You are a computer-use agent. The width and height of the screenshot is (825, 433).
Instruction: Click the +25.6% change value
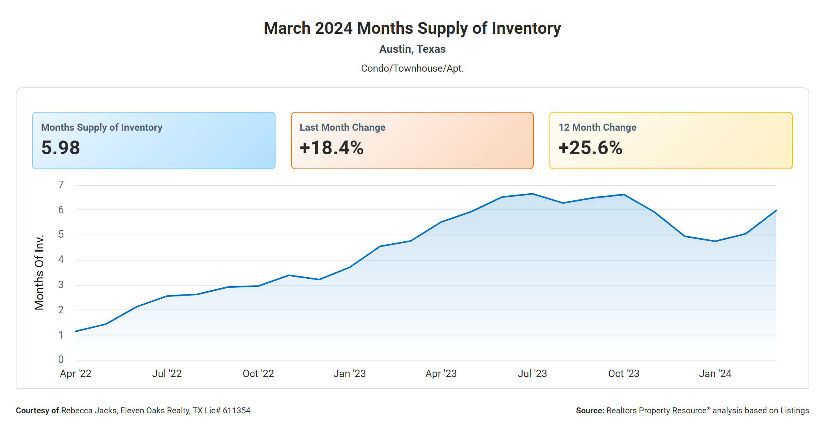[590, 148]
